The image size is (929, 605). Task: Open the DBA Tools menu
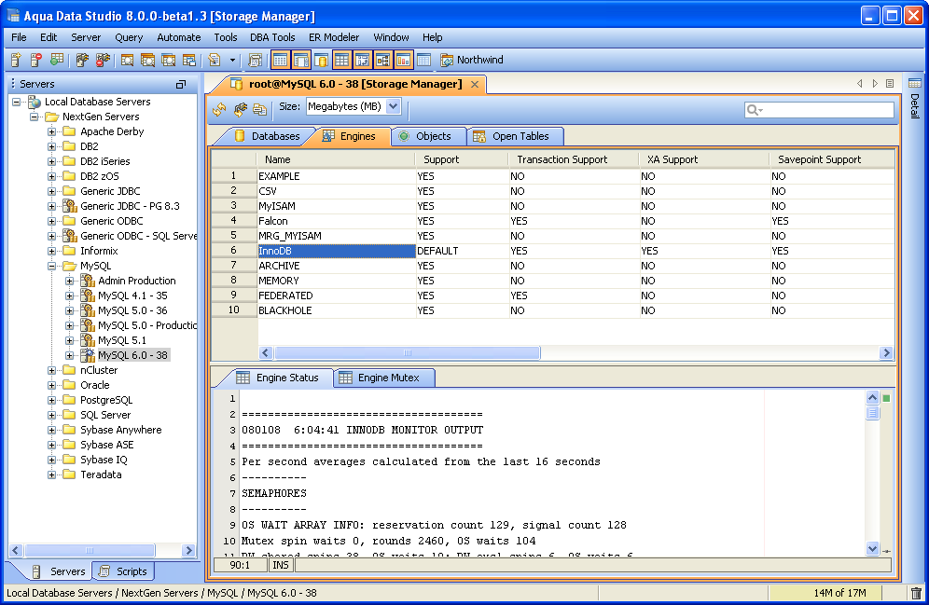point(272,37)
